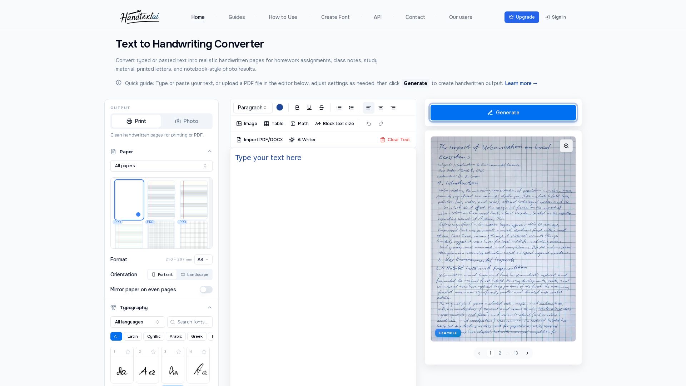Undo the last edit
The image size is (686, 386).
tap(369, 124)
